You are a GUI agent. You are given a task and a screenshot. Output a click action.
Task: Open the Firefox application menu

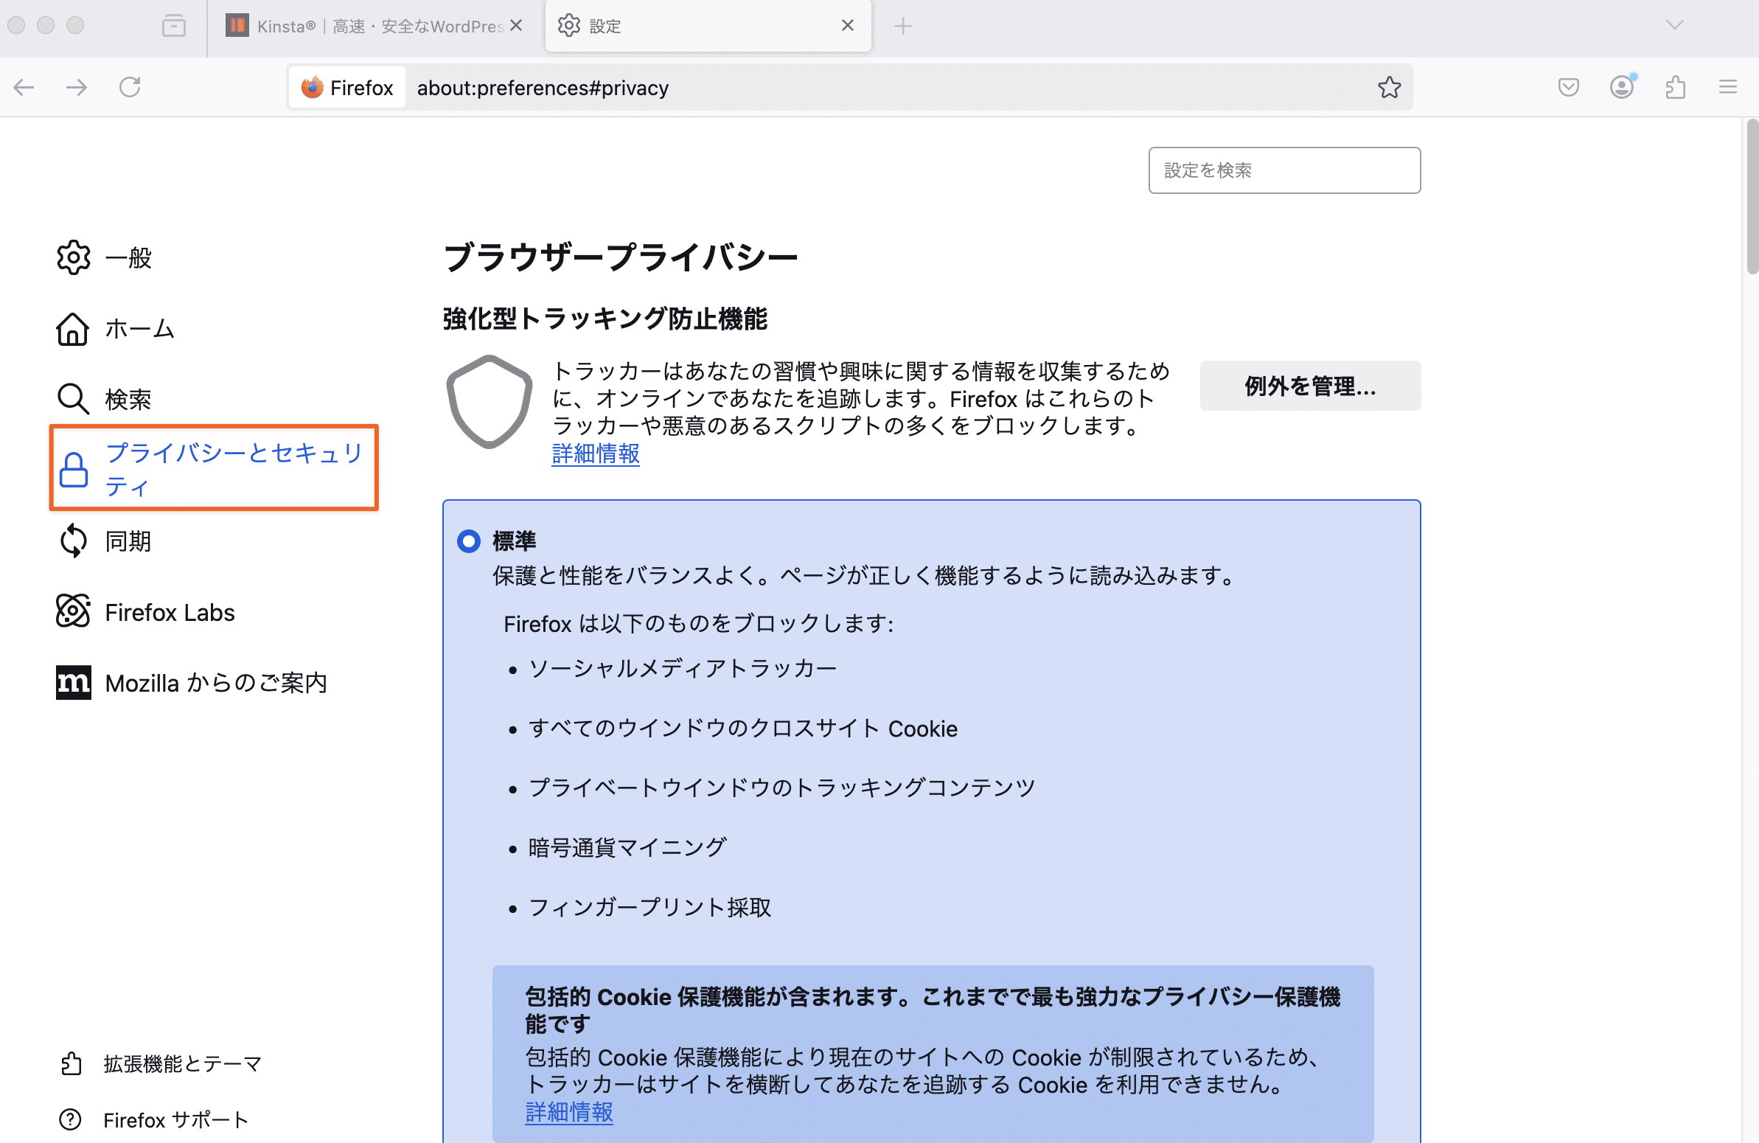(1728, 87)
